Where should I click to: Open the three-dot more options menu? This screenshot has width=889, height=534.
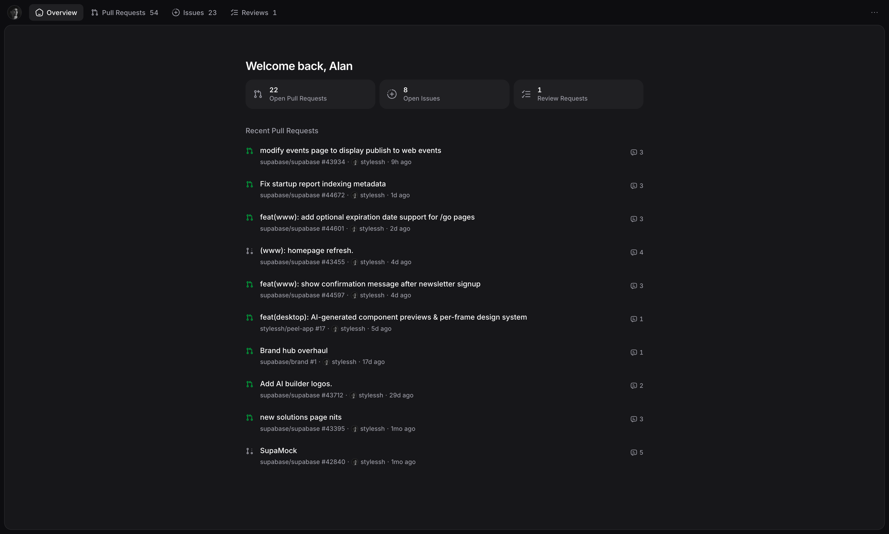(x=874, y=13)
